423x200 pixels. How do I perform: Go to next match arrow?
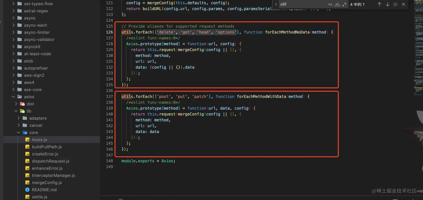click(x=387, y=4)
